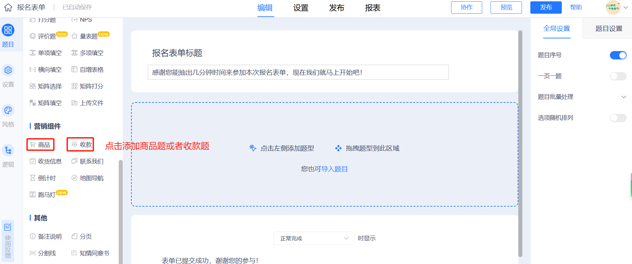
Task: Add a 矩阵选择 question
Action: 46,86
